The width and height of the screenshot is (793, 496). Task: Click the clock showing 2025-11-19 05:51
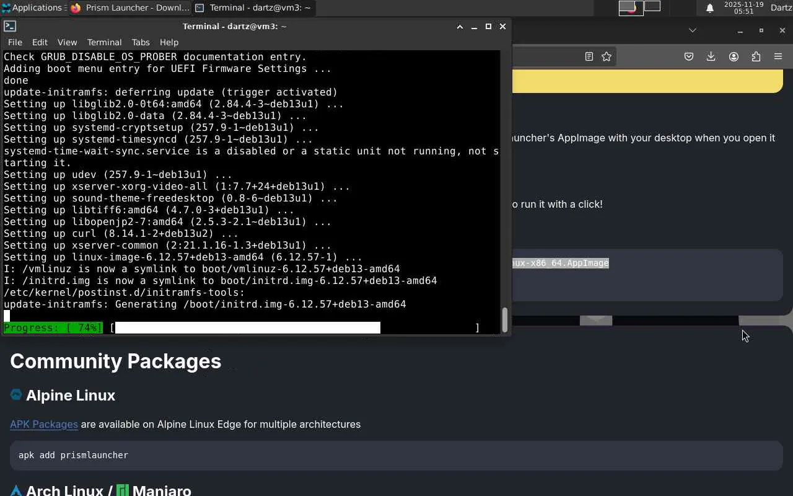click(743, 7)
